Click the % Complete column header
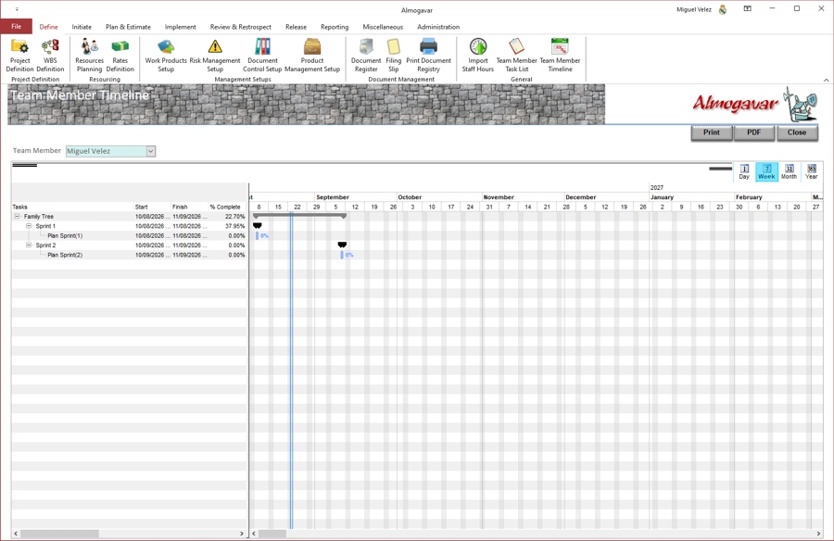 tap(228, 207)
